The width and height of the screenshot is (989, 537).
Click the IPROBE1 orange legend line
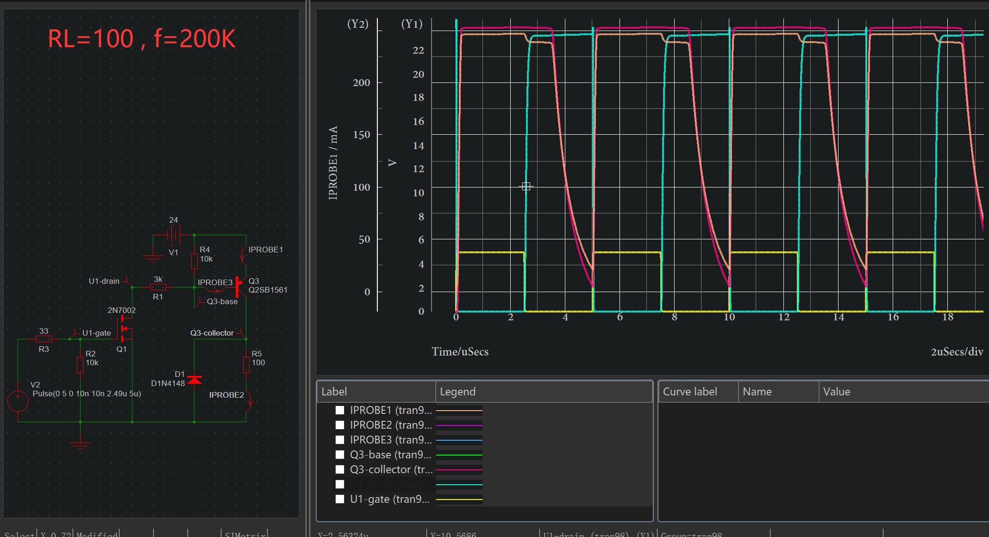tap(459, 411)
